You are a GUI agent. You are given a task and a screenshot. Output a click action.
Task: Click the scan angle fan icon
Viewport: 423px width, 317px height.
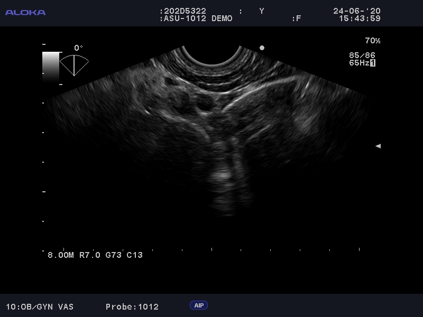[x=74, y=65]
